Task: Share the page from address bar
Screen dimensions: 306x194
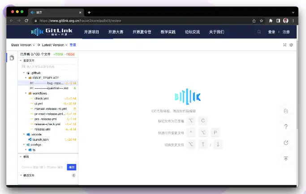Action: point(254,21)
